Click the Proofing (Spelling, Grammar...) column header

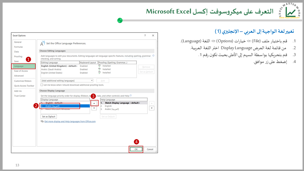click(x=117, y=62)
